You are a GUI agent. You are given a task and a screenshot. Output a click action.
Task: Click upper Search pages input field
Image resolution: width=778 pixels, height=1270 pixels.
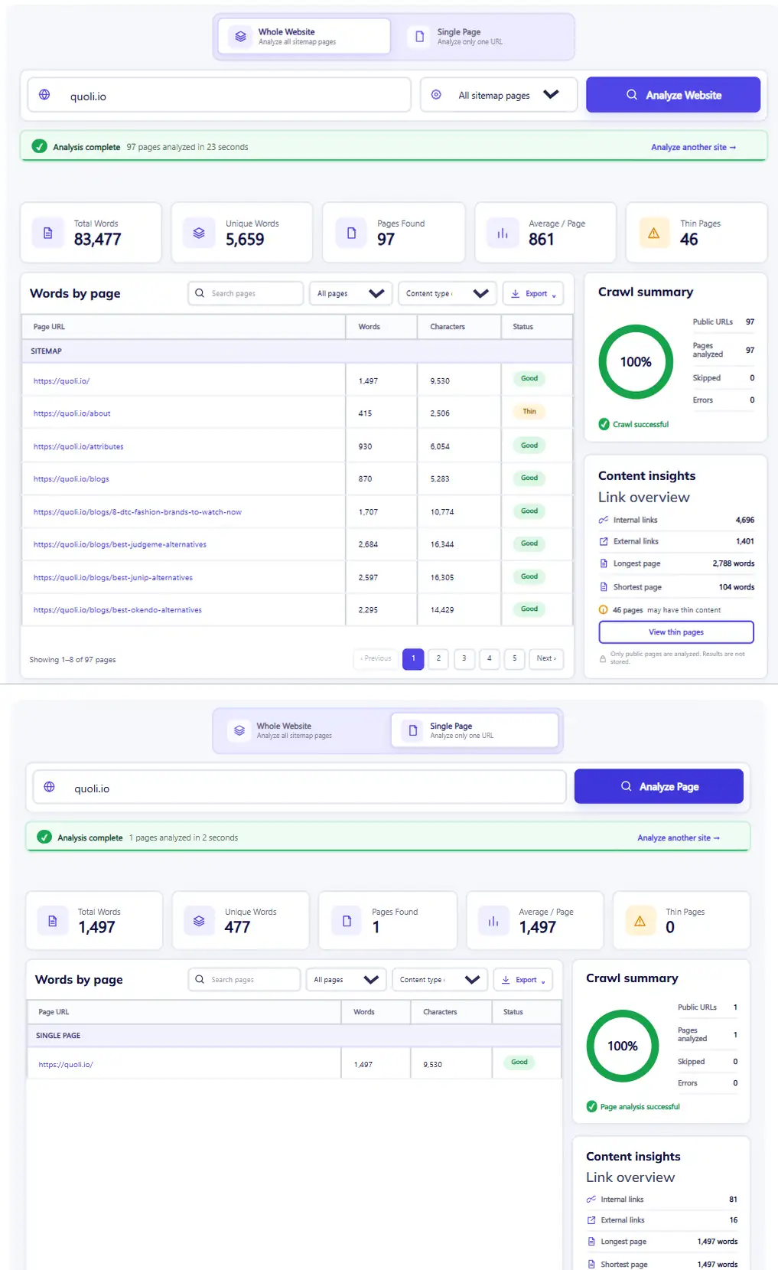[x=246, y=293]
